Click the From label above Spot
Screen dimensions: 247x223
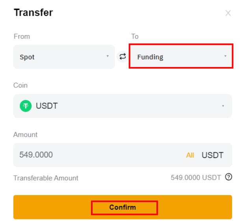(22, 36)
